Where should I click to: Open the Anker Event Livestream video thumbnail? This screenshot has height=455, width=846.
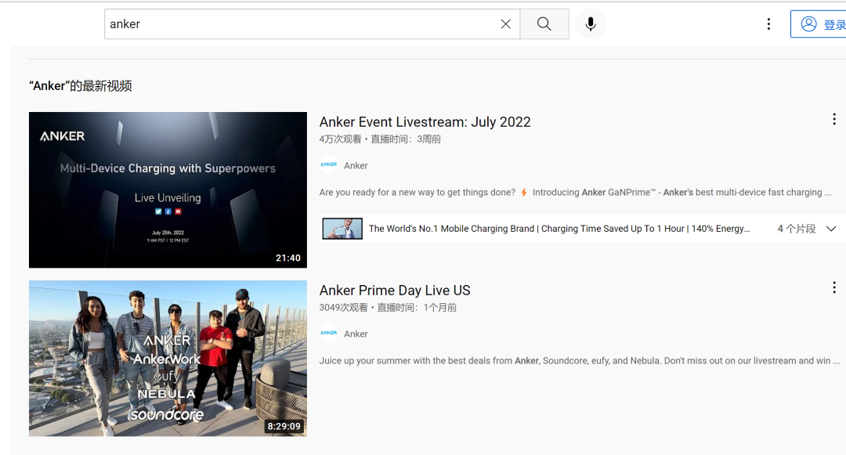(x=168, y=190)
